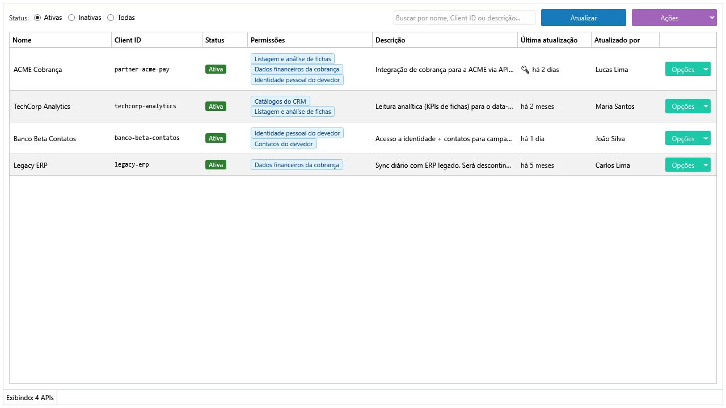The image size is (726, 408).
Task: Click ACME's Listagem e análise de fichas tag
Action: point(293,58)
